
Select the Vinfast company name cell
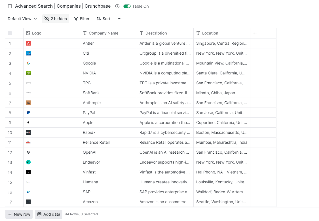coord(108,172)
